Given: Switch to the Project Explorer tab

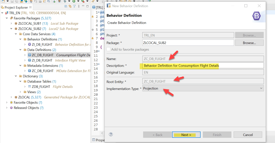Looking at the screenshot, I should (16, 7).
